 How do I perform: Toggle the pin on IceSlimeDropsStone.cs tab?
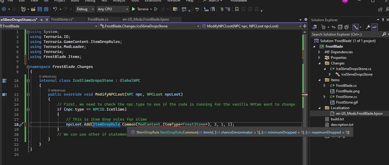(x=41, y=20)
